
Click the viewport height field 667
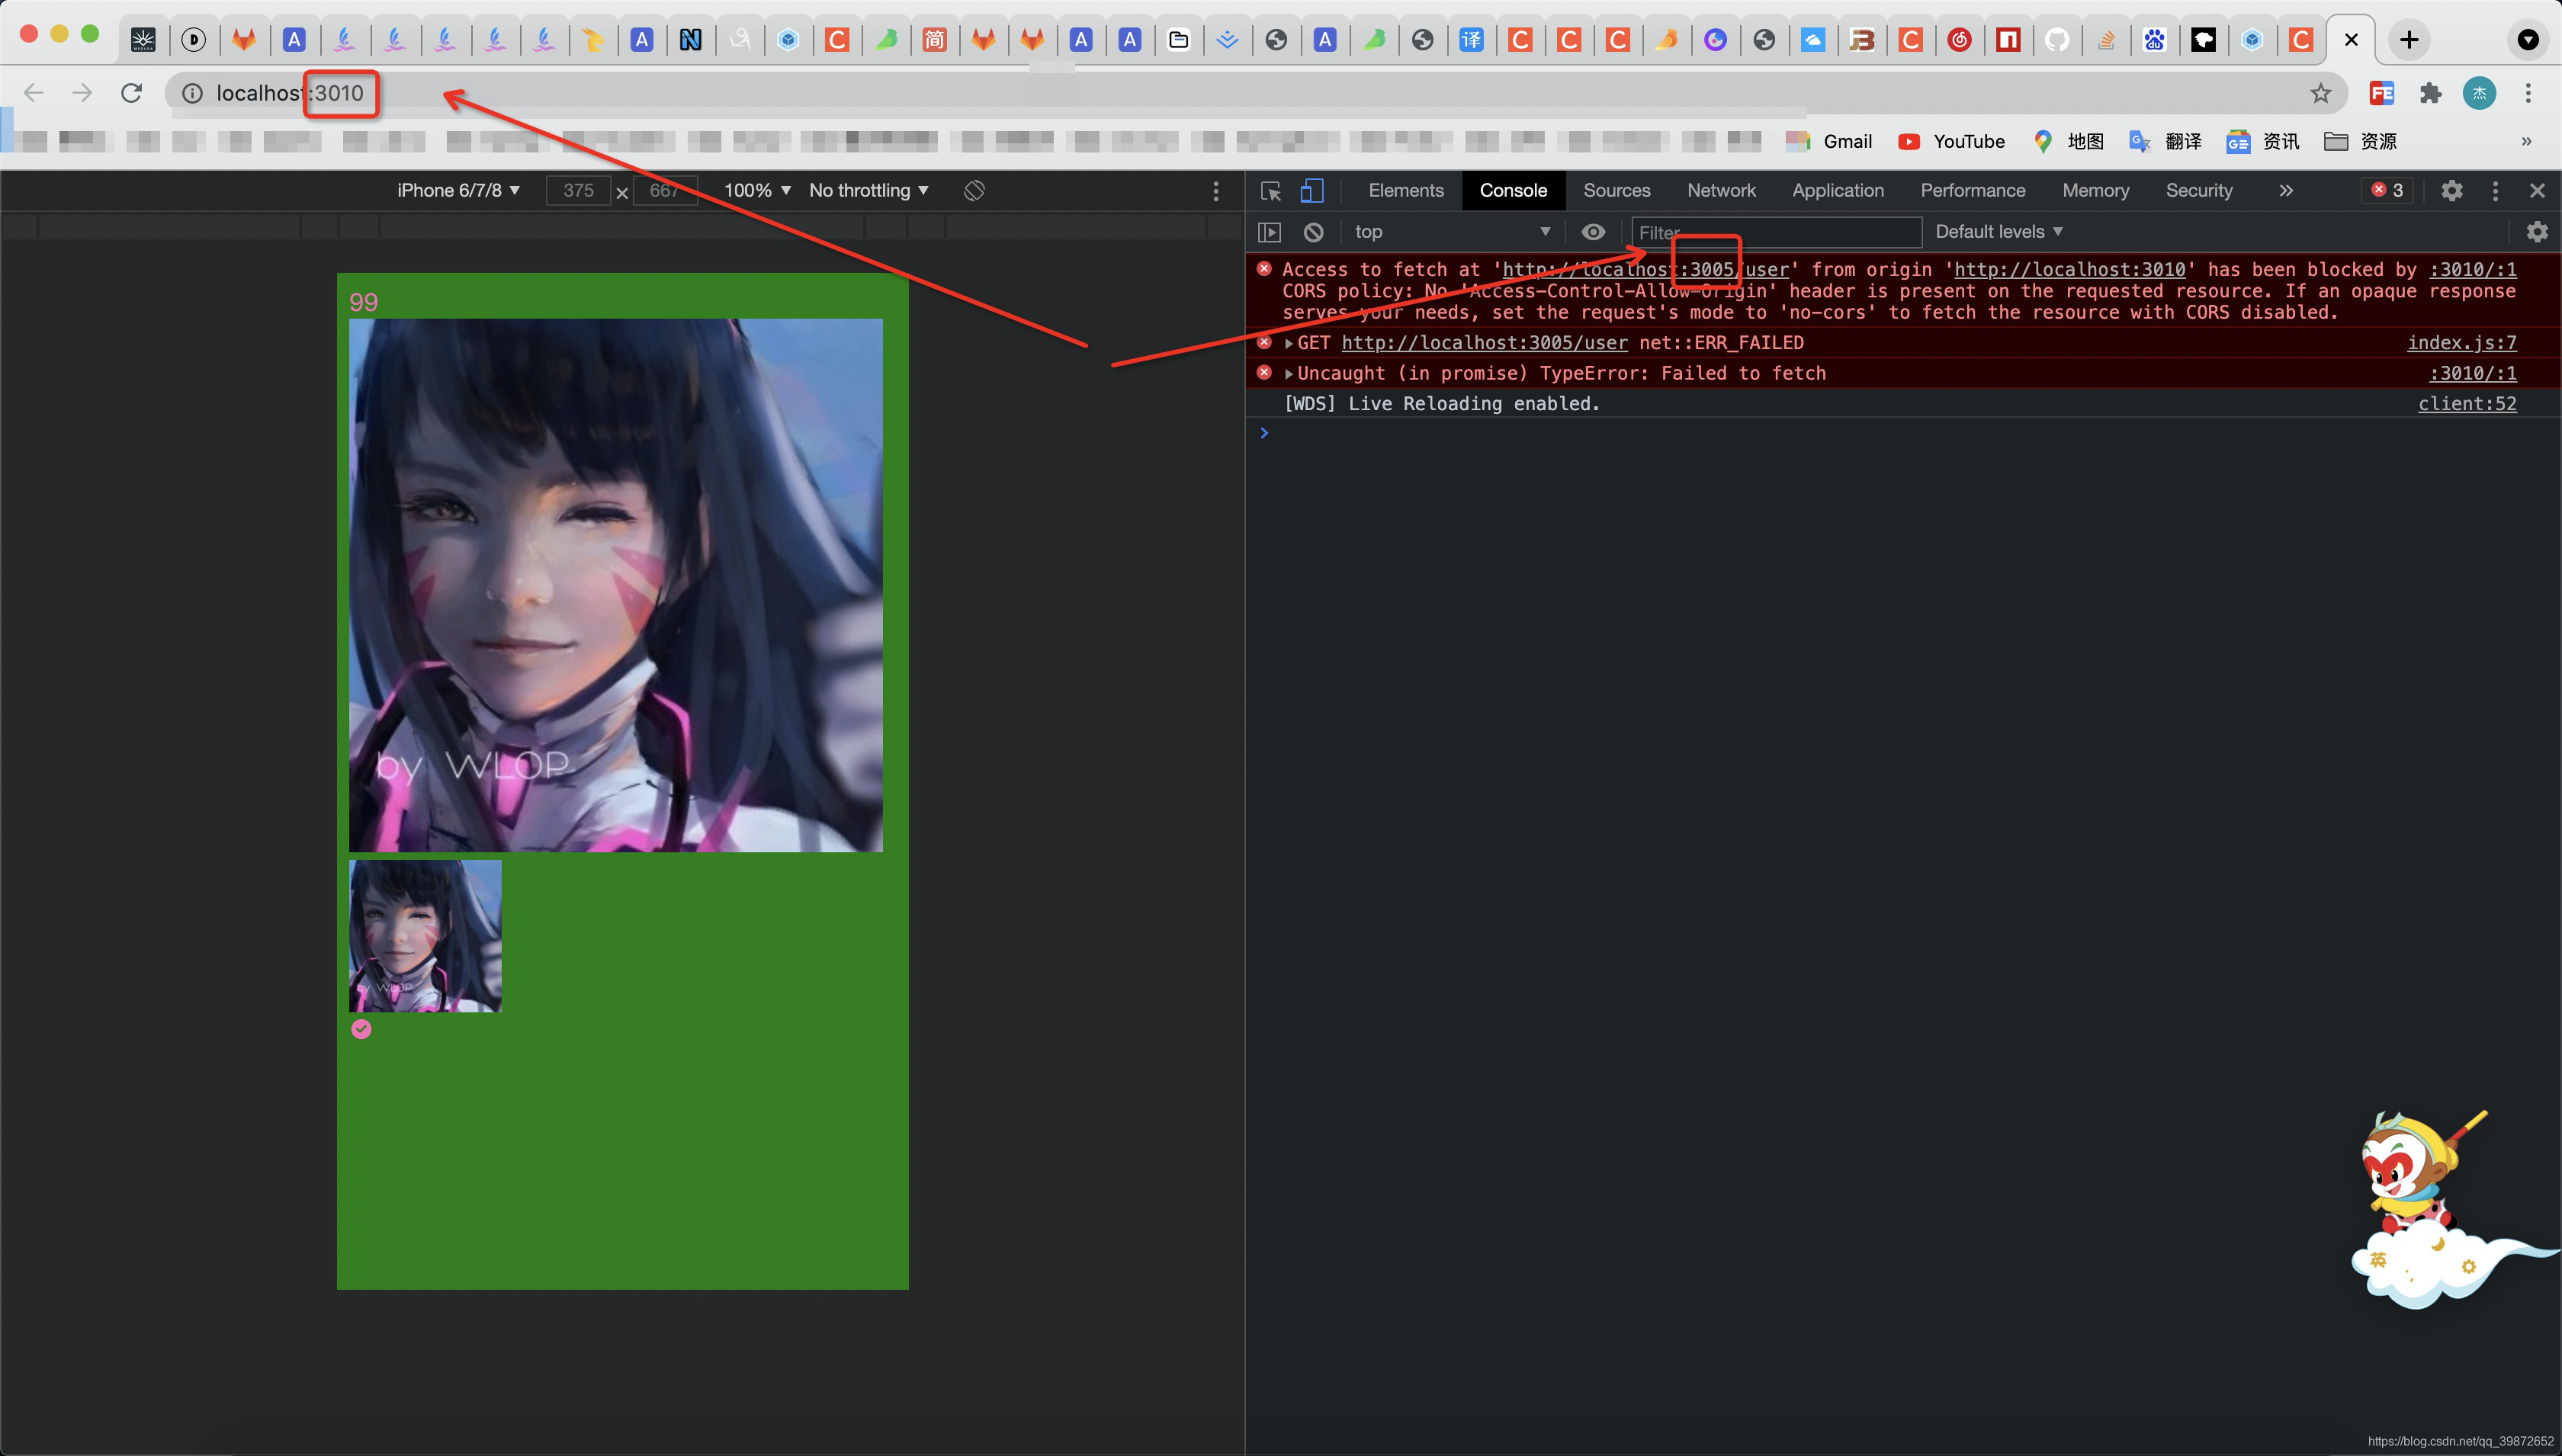[665, 190]
